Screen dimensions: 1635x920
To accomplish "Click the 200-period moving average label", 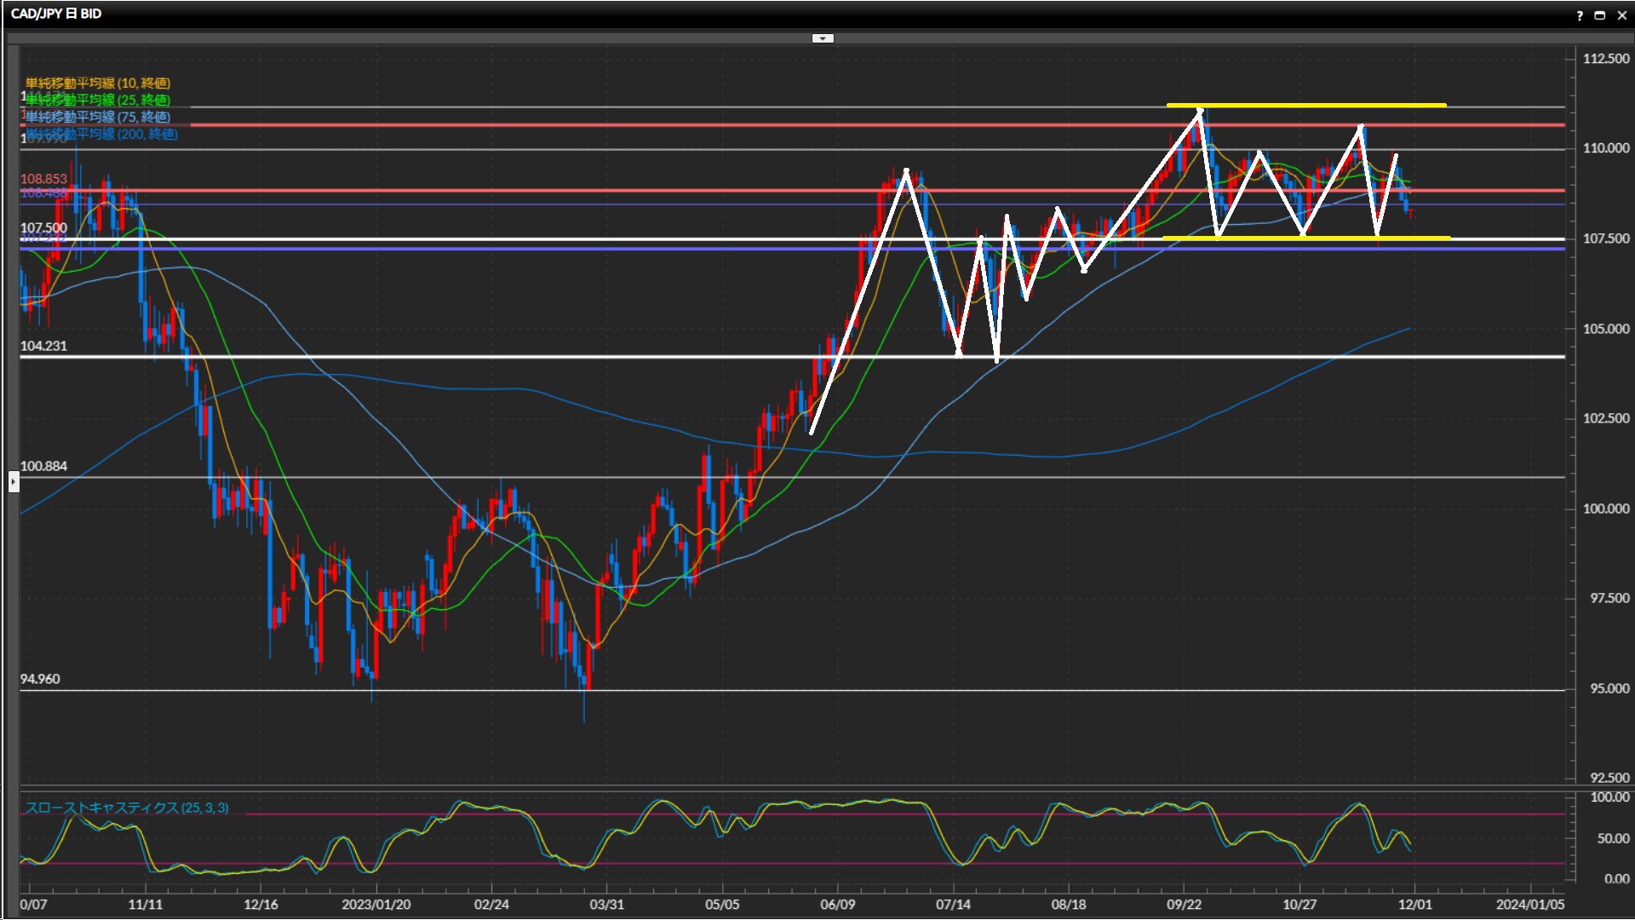I will pos(102,134).
